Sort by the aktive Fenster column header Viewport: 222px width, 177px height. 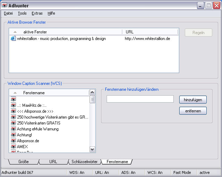pos(35,32)
